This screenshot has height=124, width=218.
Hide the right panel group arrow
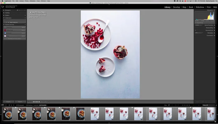coord(217,56)
